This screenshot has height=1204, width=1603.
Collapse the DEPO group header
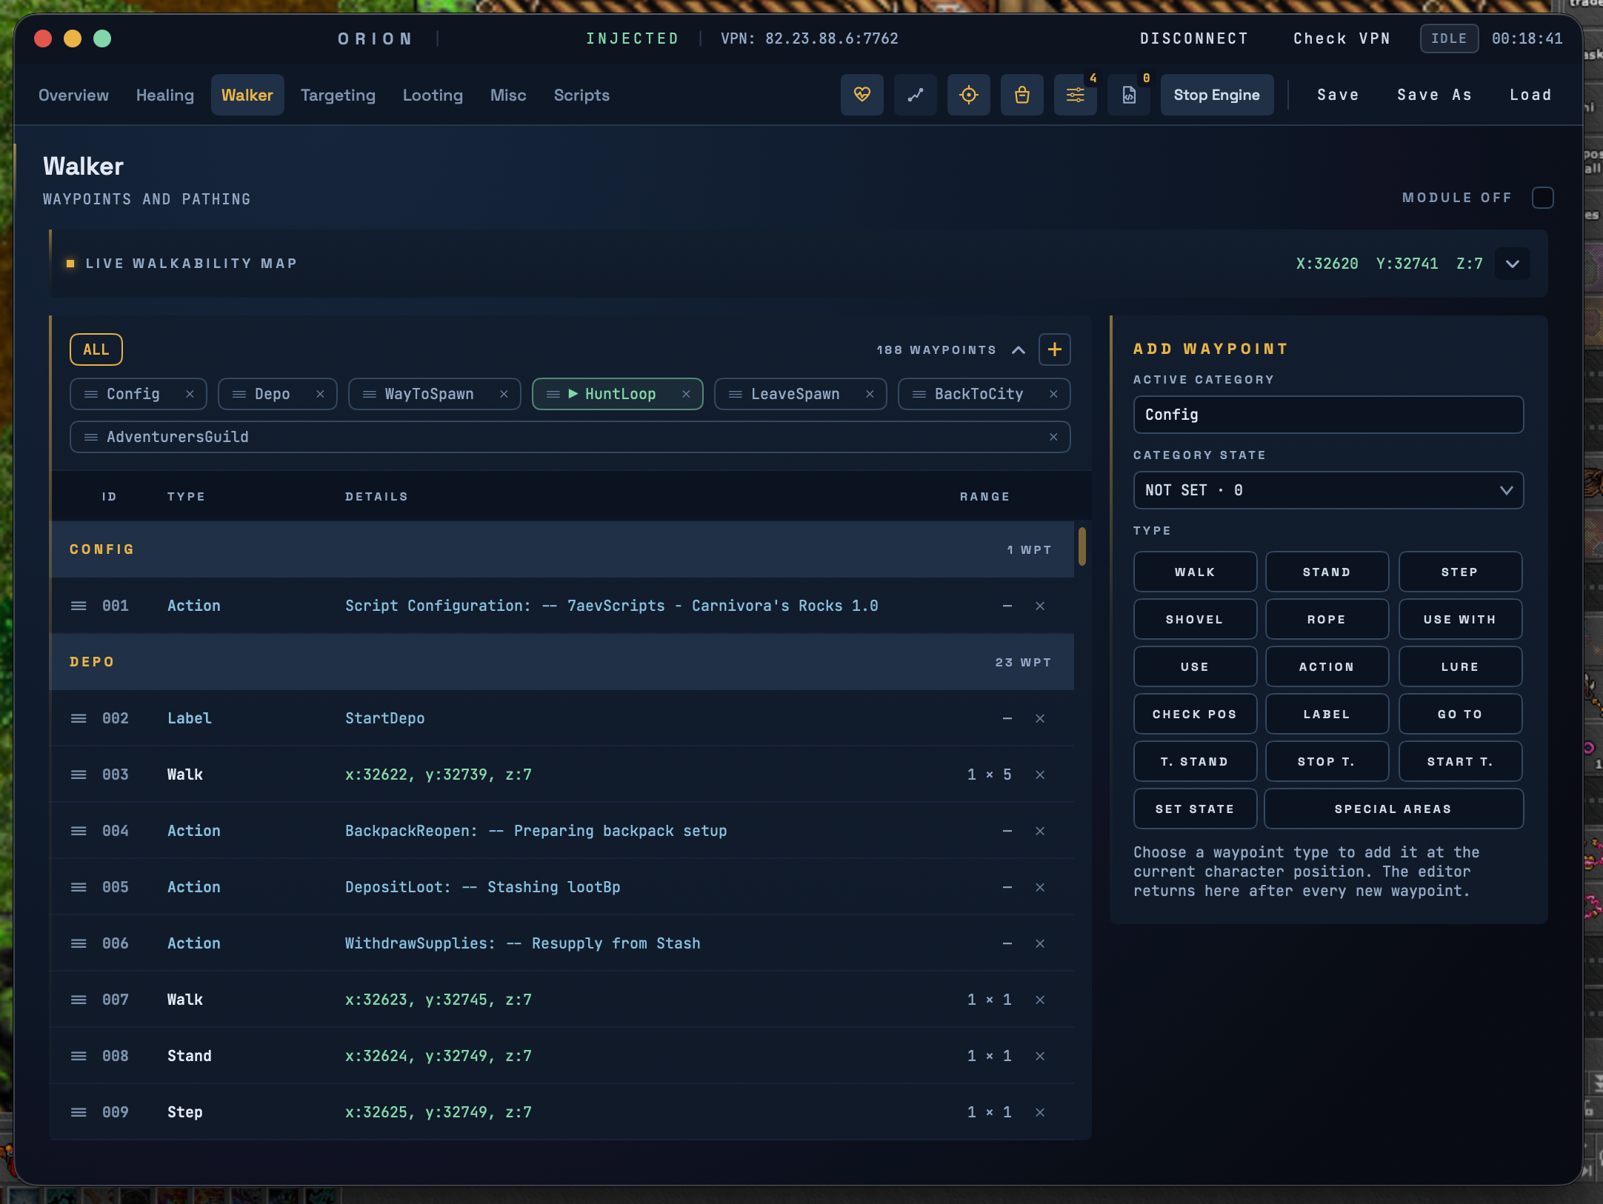561,662
